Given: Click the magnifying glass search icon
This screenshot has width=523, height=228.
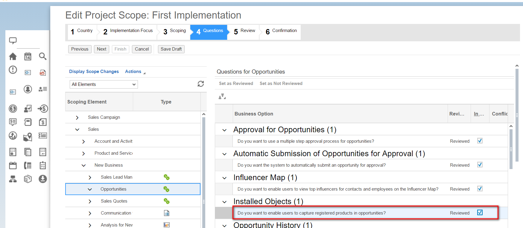Looking at the screenshot, I should click(43, 56).
